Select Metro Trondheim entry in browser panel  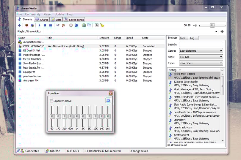point(194,99)
